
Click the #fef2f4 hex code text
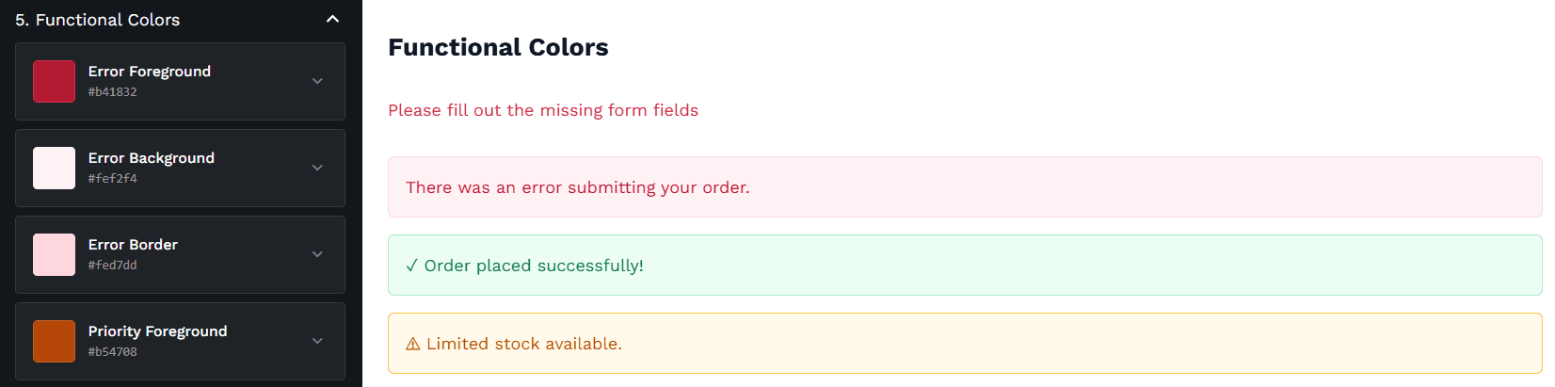point(113,179)
